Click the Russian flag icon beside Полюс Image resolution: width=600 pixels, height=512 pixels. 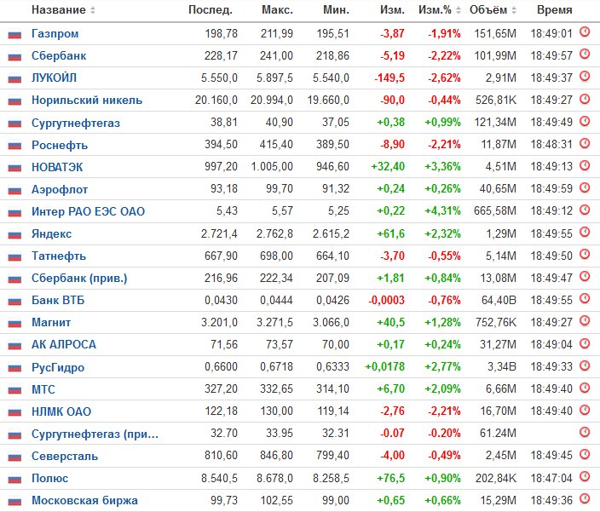[14, 479]
